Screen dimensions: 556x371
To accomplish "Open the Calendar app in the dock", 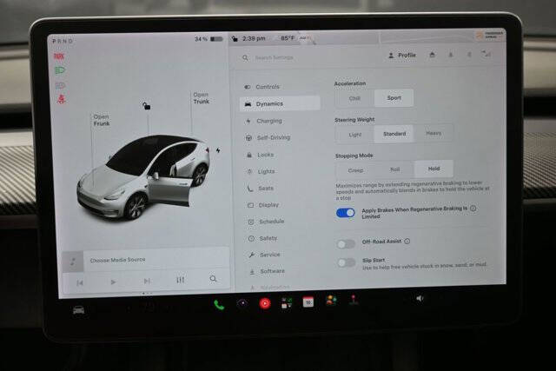I will pyautogui.click(x=308, y=301).
